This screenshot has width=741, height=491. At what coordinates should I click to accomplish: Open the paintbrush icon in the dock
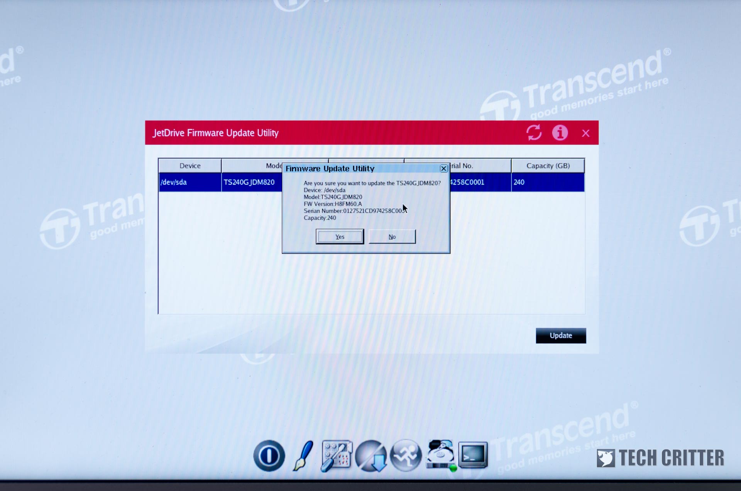click(x=303, y=455)
